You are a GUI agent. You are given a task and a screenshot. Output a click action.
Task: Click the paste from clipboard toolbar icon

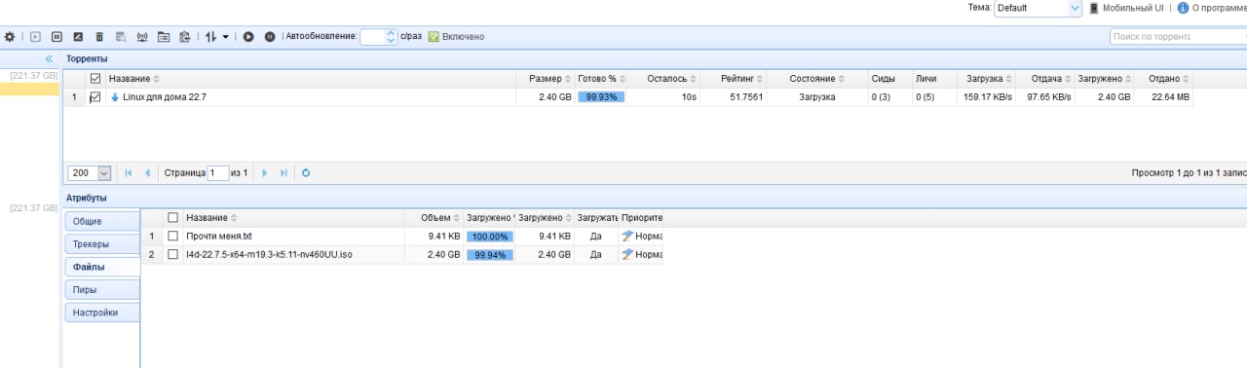coord(185,37)
